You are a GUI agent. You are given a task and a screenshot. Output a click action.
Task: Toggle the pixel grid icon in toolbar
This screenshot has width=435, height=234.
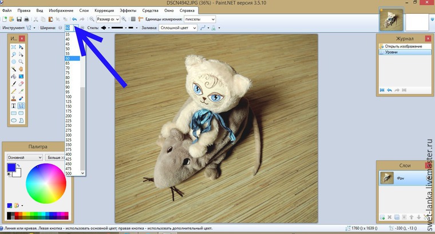(x=133, y=19)
